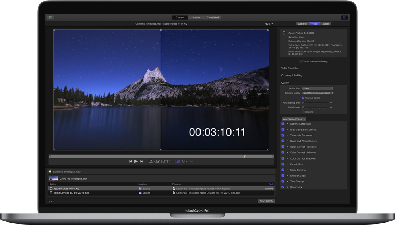Uncheck the Adaptive details checkbox

pyautogui.click(x=303, y=98)
